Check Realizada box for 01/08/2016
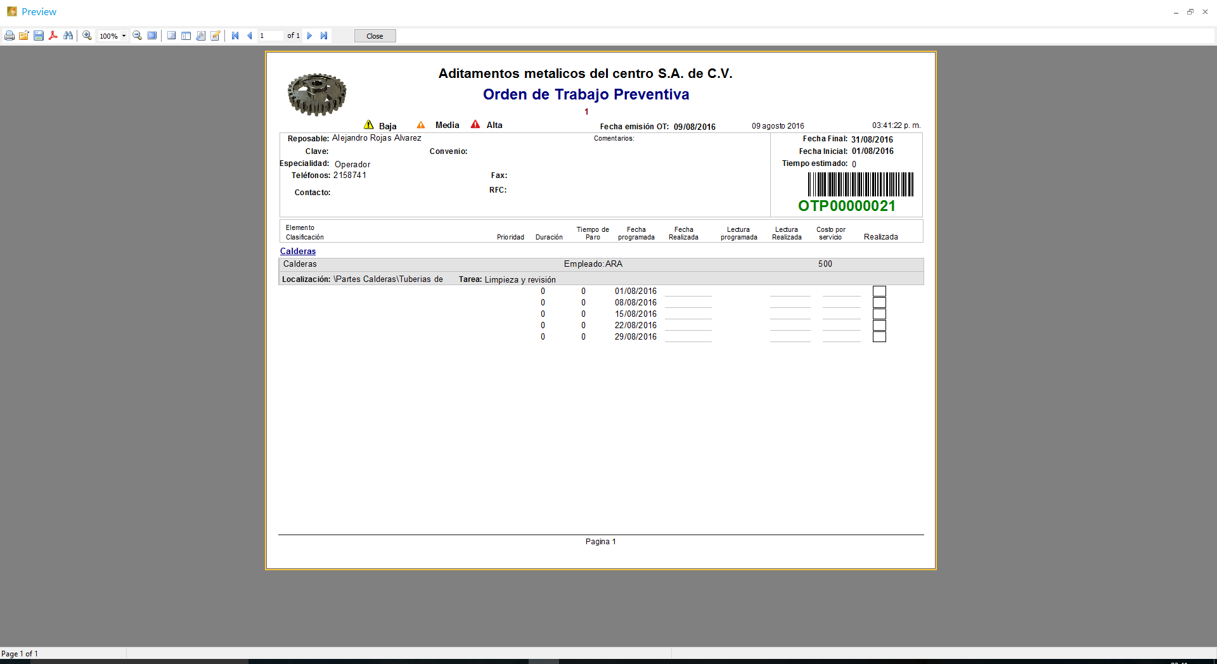The height and width of the screenshot is (664, 1217). 879,291
